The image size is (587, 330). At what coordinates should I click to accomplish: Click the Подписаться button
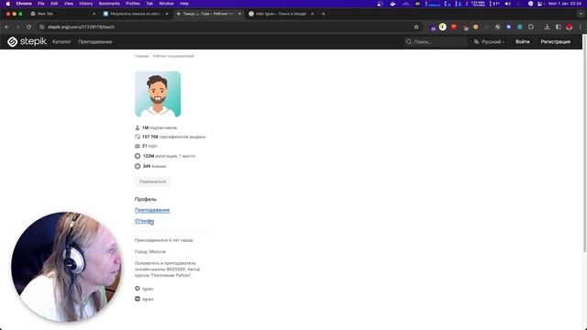click(x=152, y=181)
